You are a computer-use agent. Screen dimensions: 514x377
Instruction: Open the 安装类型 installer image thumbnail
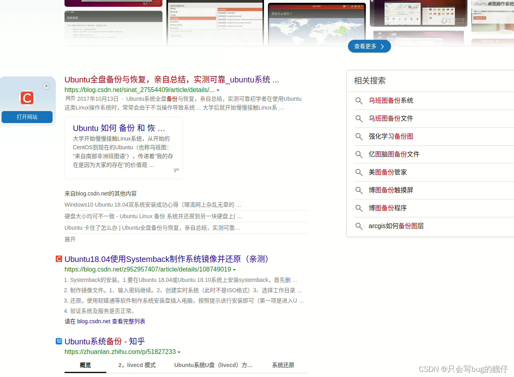tap(113, 28)
